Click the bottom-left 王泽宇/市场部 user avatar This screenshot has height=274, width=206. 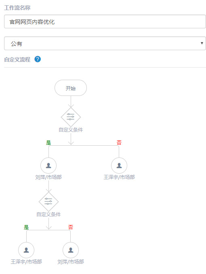(26, 250)
